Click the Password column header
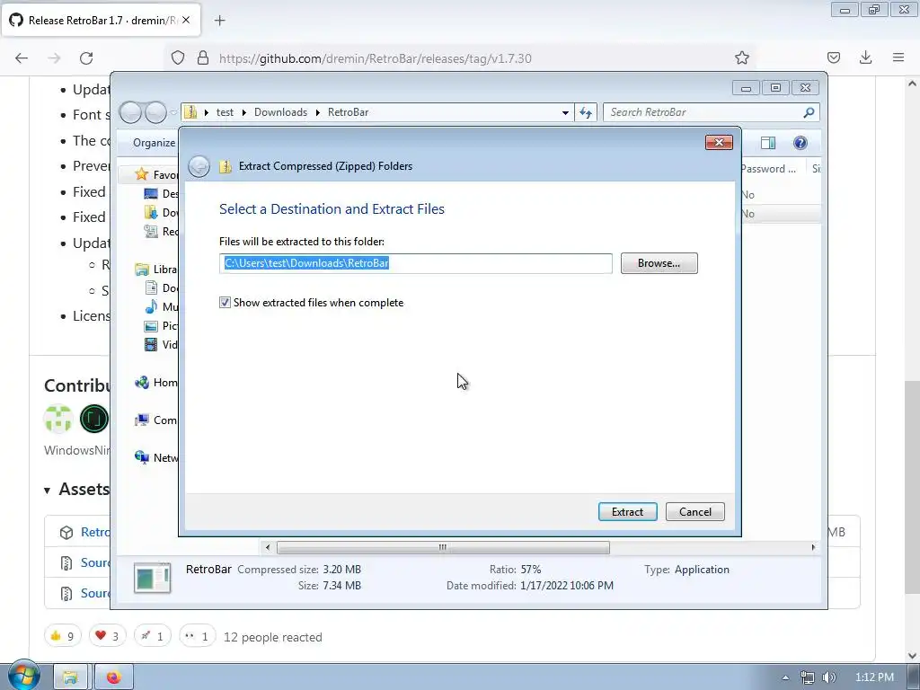 point(772,168)
